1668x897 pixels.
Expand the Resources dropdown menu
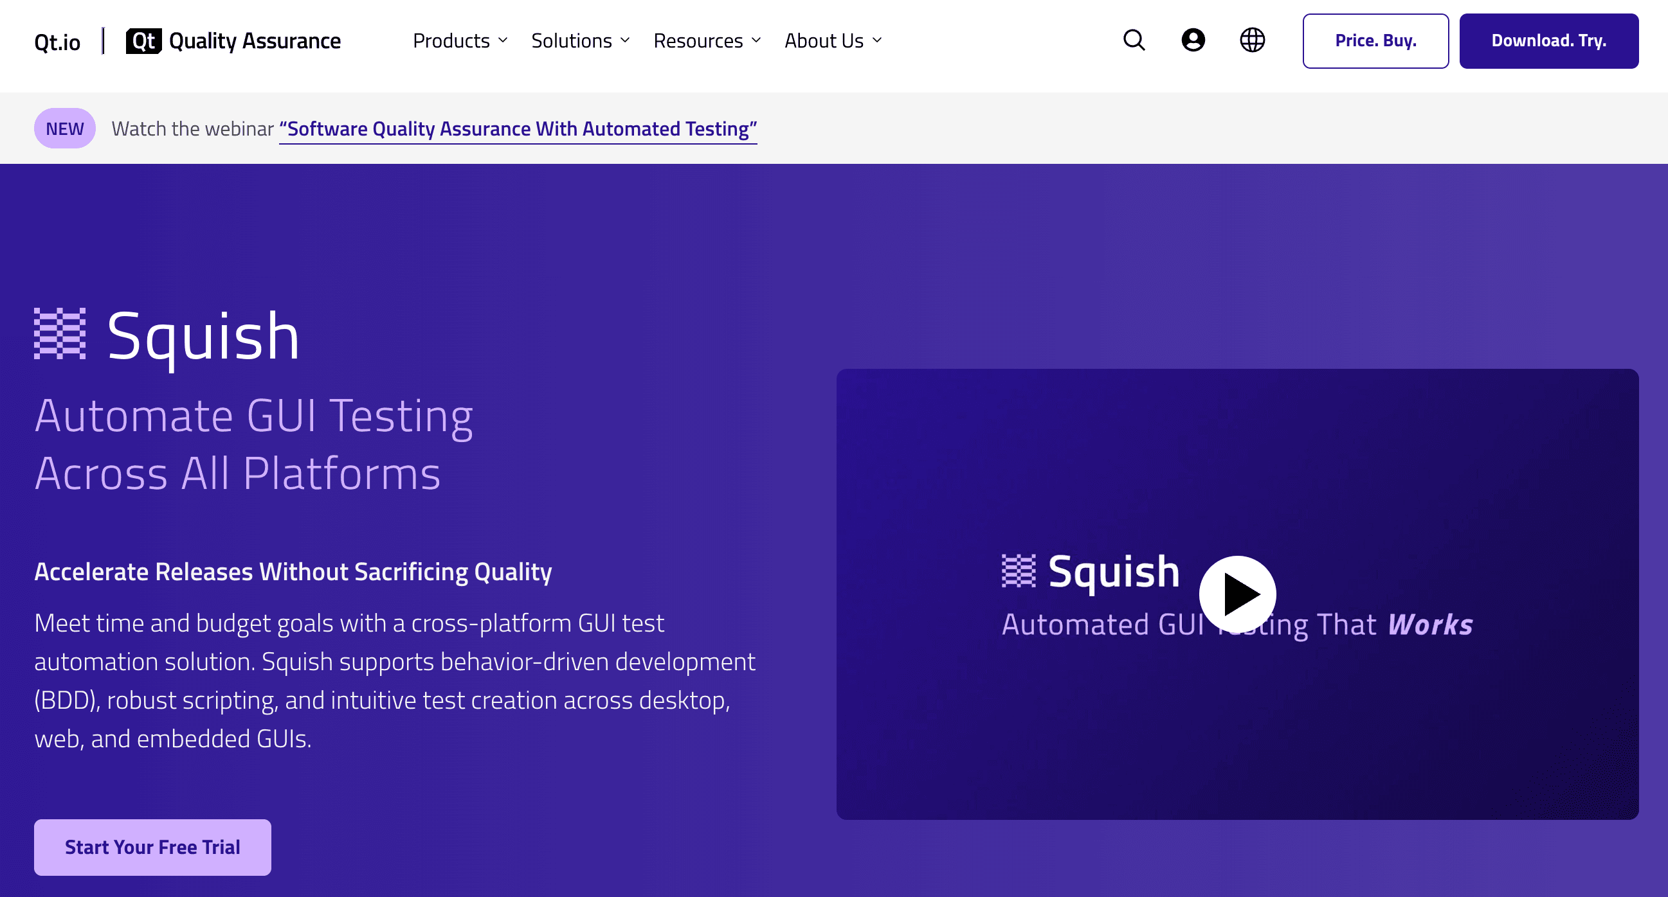[707, 40]
